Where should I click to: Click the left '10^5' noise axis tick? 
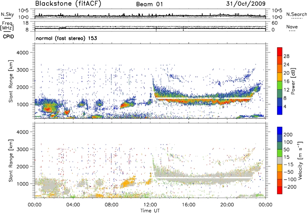coord(23,11)
